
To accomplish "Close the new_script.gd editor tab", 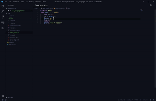I will [47, 5].
